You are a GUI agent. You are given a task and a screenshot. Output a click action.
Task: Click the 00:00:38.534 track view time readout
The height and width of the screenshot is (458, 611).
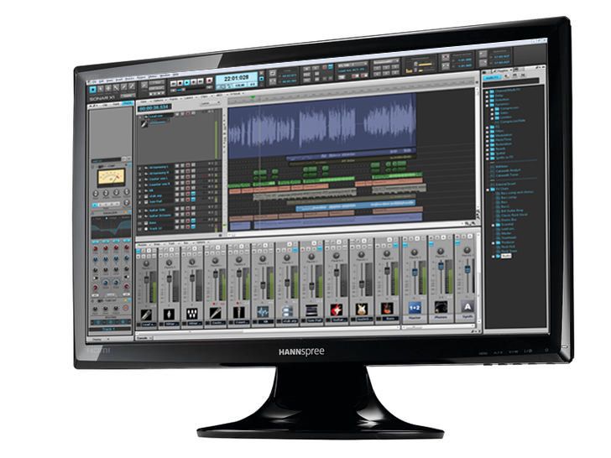tap(154, 107)
